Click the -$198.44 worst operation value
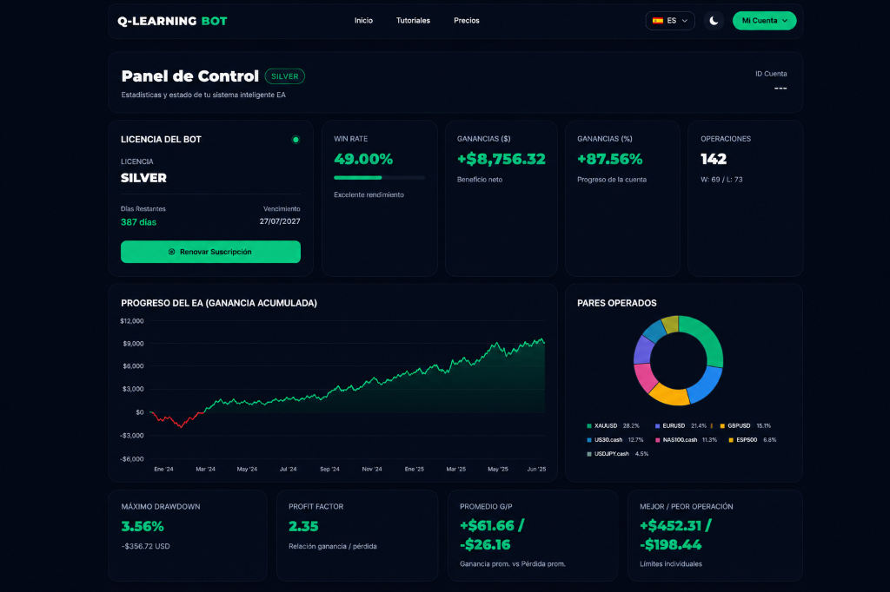 click(671, 545)
